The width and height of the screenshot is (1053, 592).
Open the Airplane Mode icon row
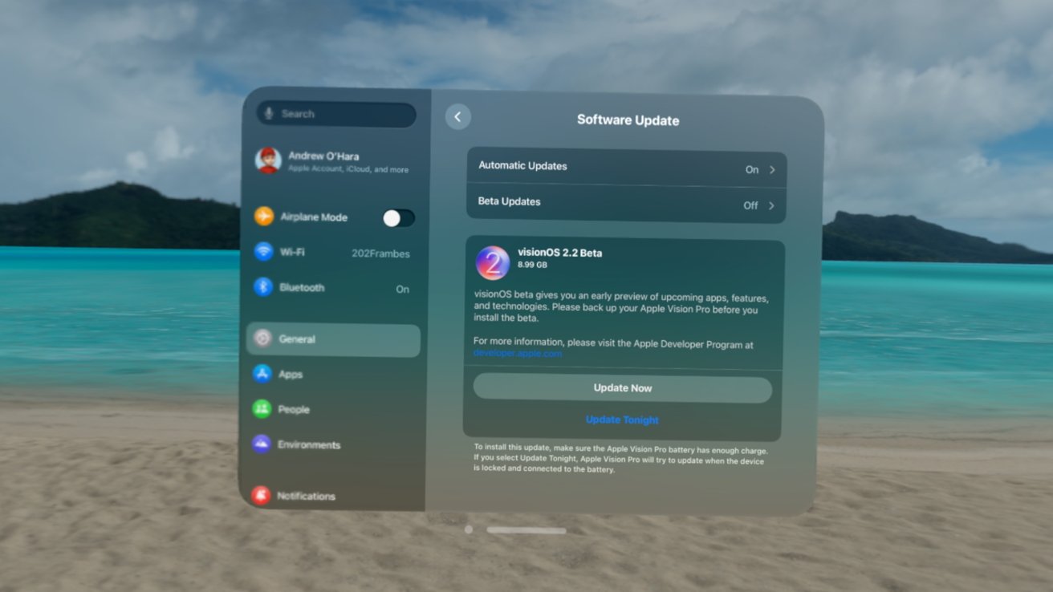tap(264, 217)
